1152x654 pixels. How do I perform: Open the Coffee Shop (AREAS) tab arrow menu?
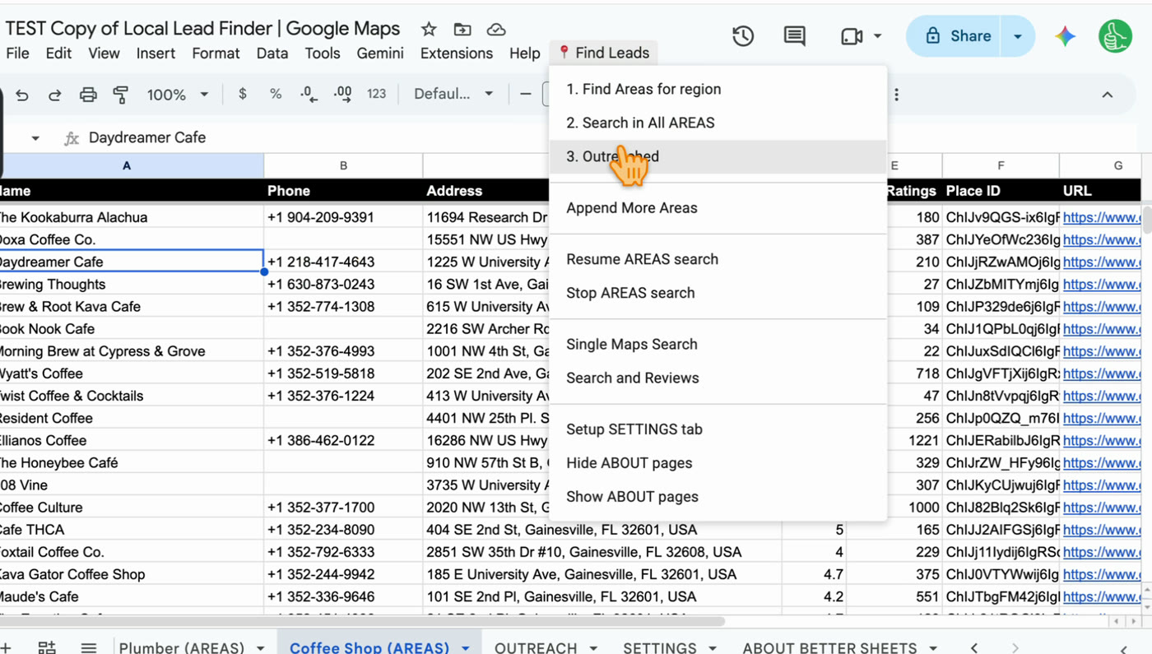(x=466, y=648)
